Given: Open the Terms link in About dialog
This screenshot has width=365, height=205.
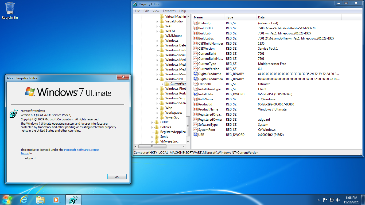Looking at the screenshot, I should pos(25,153).
